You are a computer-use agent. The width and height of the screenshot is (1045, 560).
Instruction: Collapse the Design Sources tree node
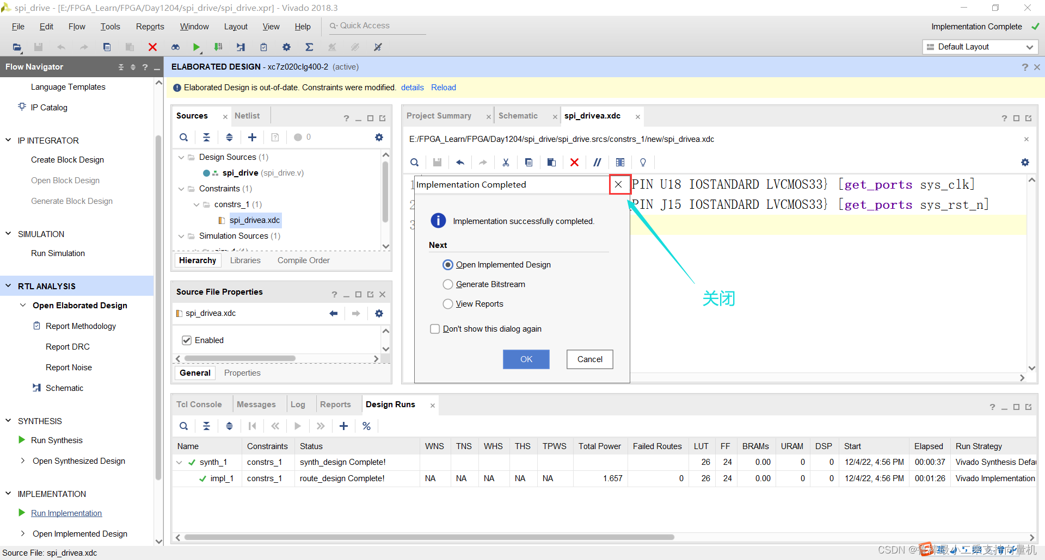[x=181, y=157]
